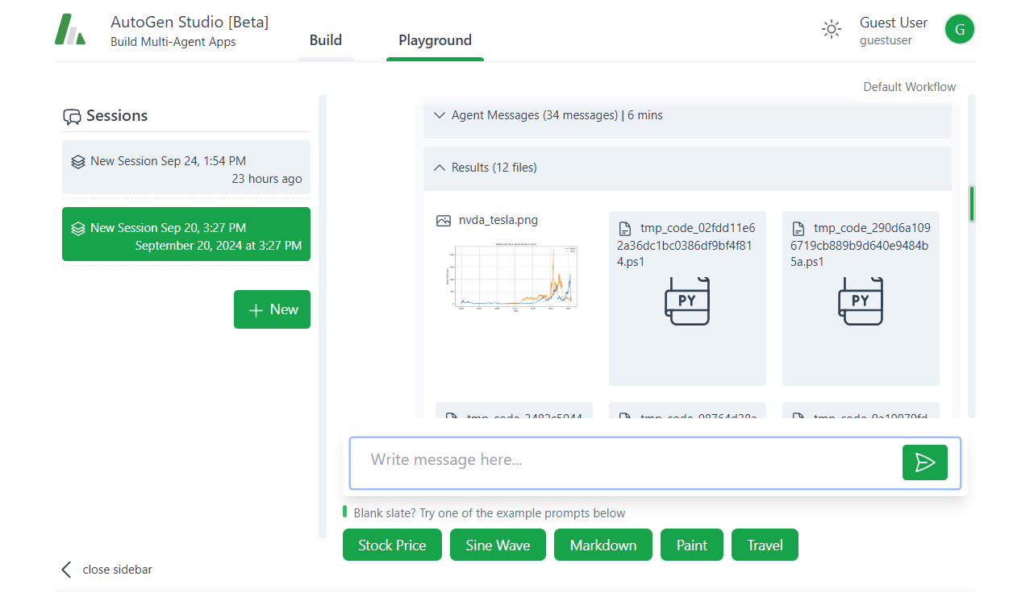The image size is (1034, 593).
Task: Click layers icon of Sep 20 session
Action: click(78, 228)
